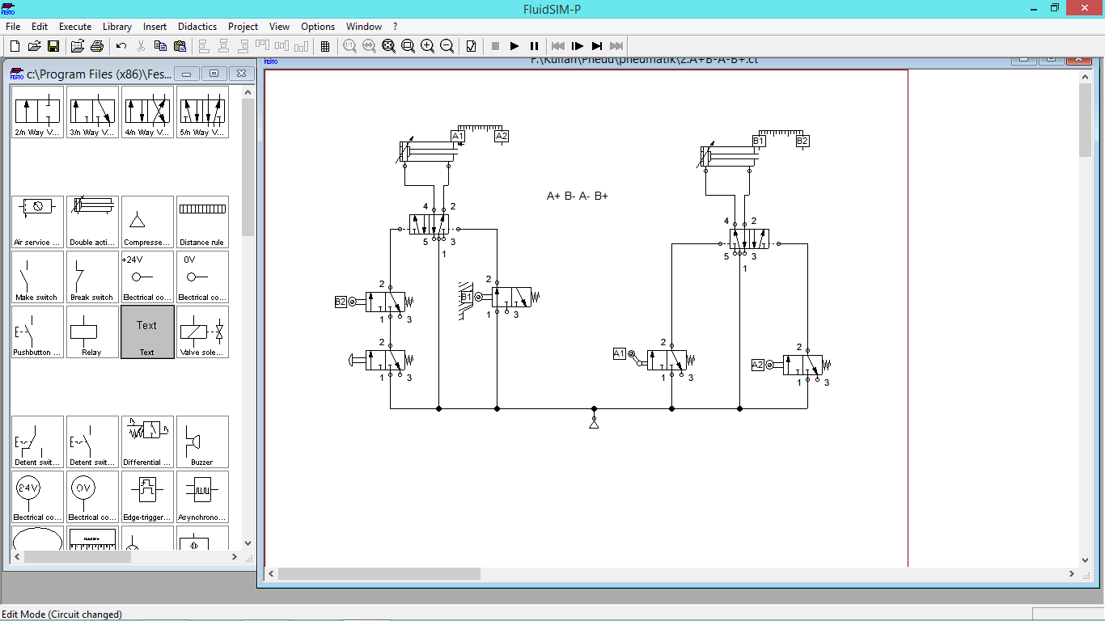Open the Options menu

tap(317, 26)
